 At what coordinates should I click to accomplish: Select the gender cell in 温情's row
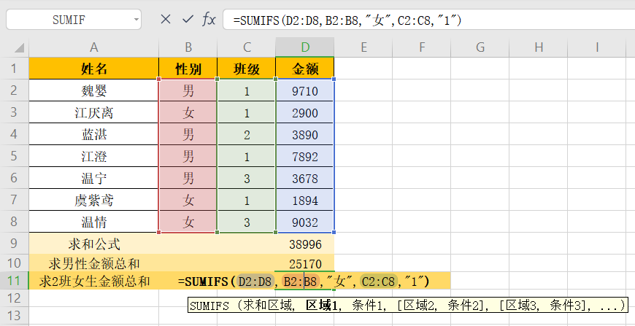pos(188,222)
